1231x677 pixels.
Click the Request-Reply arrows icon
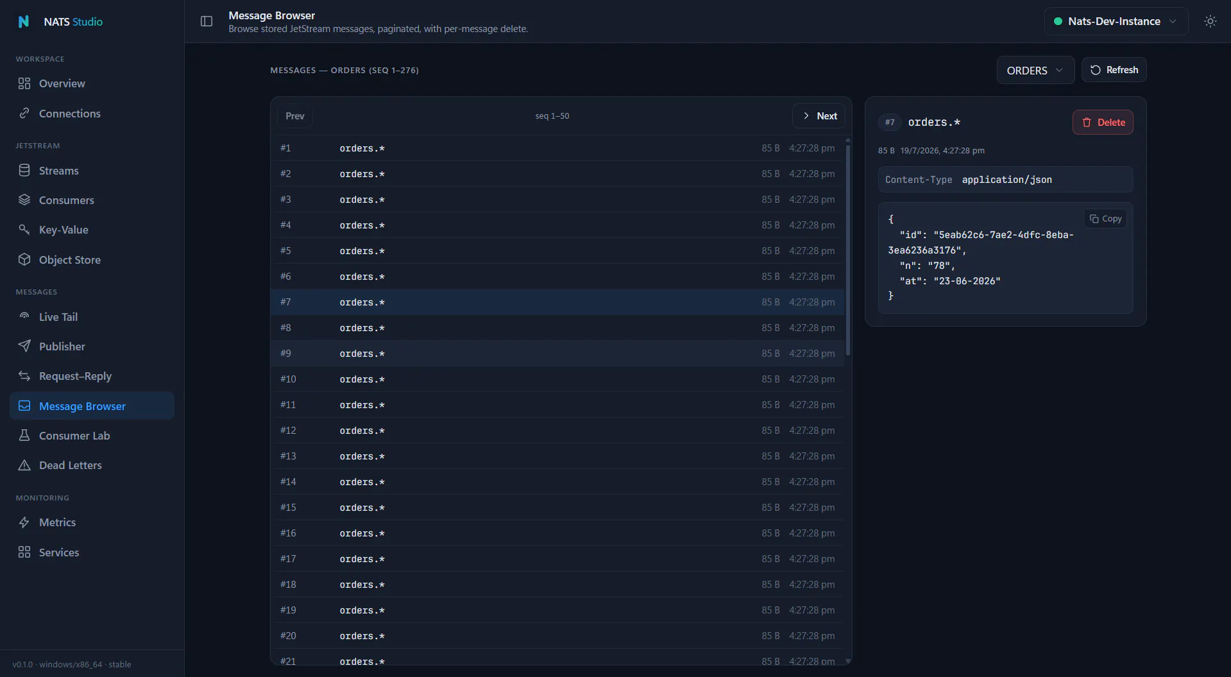pos(24,375)
